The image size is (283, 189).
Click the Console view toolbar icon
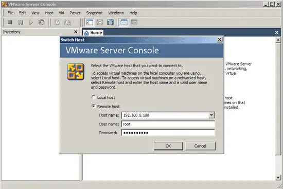[x=134, y=22]
